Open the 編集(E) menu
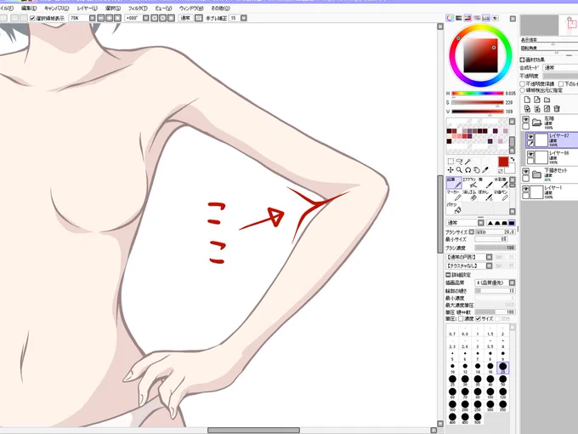The height and width of the screenshot is (434, 578). click(29, 9)
